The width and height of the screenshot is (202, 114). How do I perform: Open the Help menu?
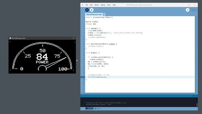pos(114,5)
